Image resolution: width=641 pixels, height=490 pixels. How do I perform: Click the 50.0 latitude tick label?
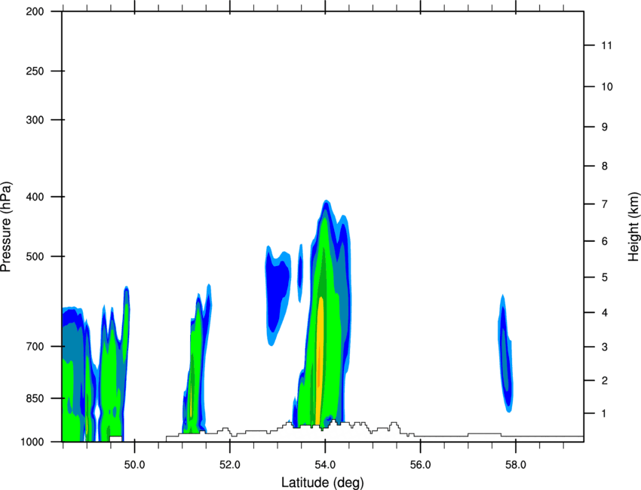pos(134,465)
